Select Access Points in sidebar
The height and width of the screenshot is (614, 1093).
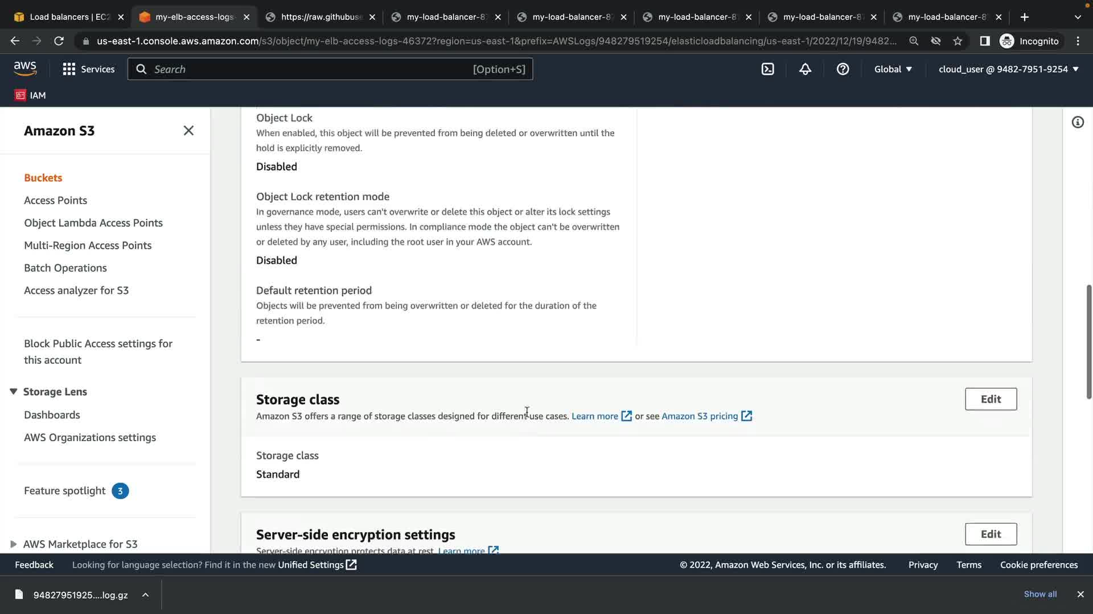(x=55, y=200)
